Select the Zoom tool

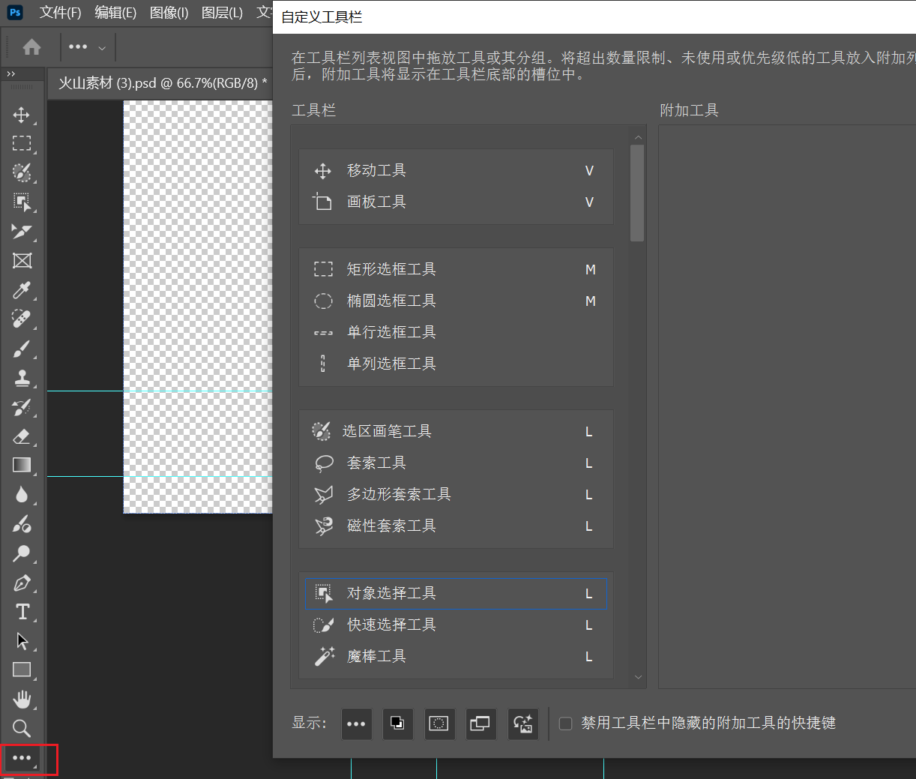pyautogui.click(x=22, y=727)
